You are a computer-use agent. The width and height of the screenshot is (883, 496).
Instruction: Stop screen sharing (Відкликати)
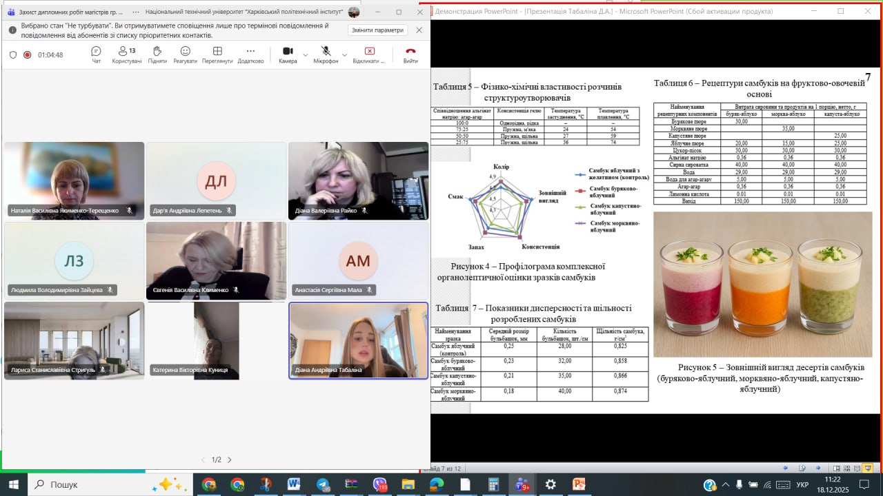(x=369, y=54)
